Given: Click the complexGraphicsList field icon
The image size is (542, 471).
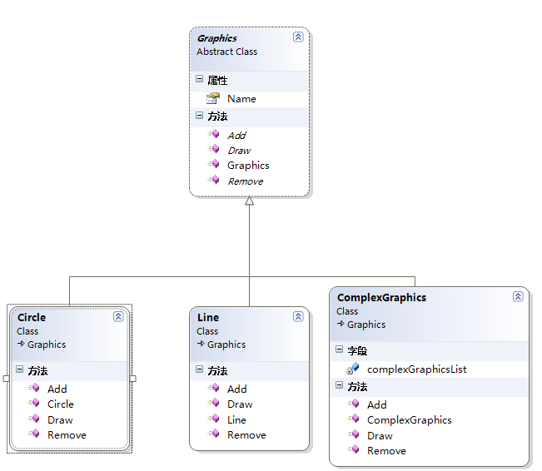Looking at the screenshot, I should [x=352, y=369].
